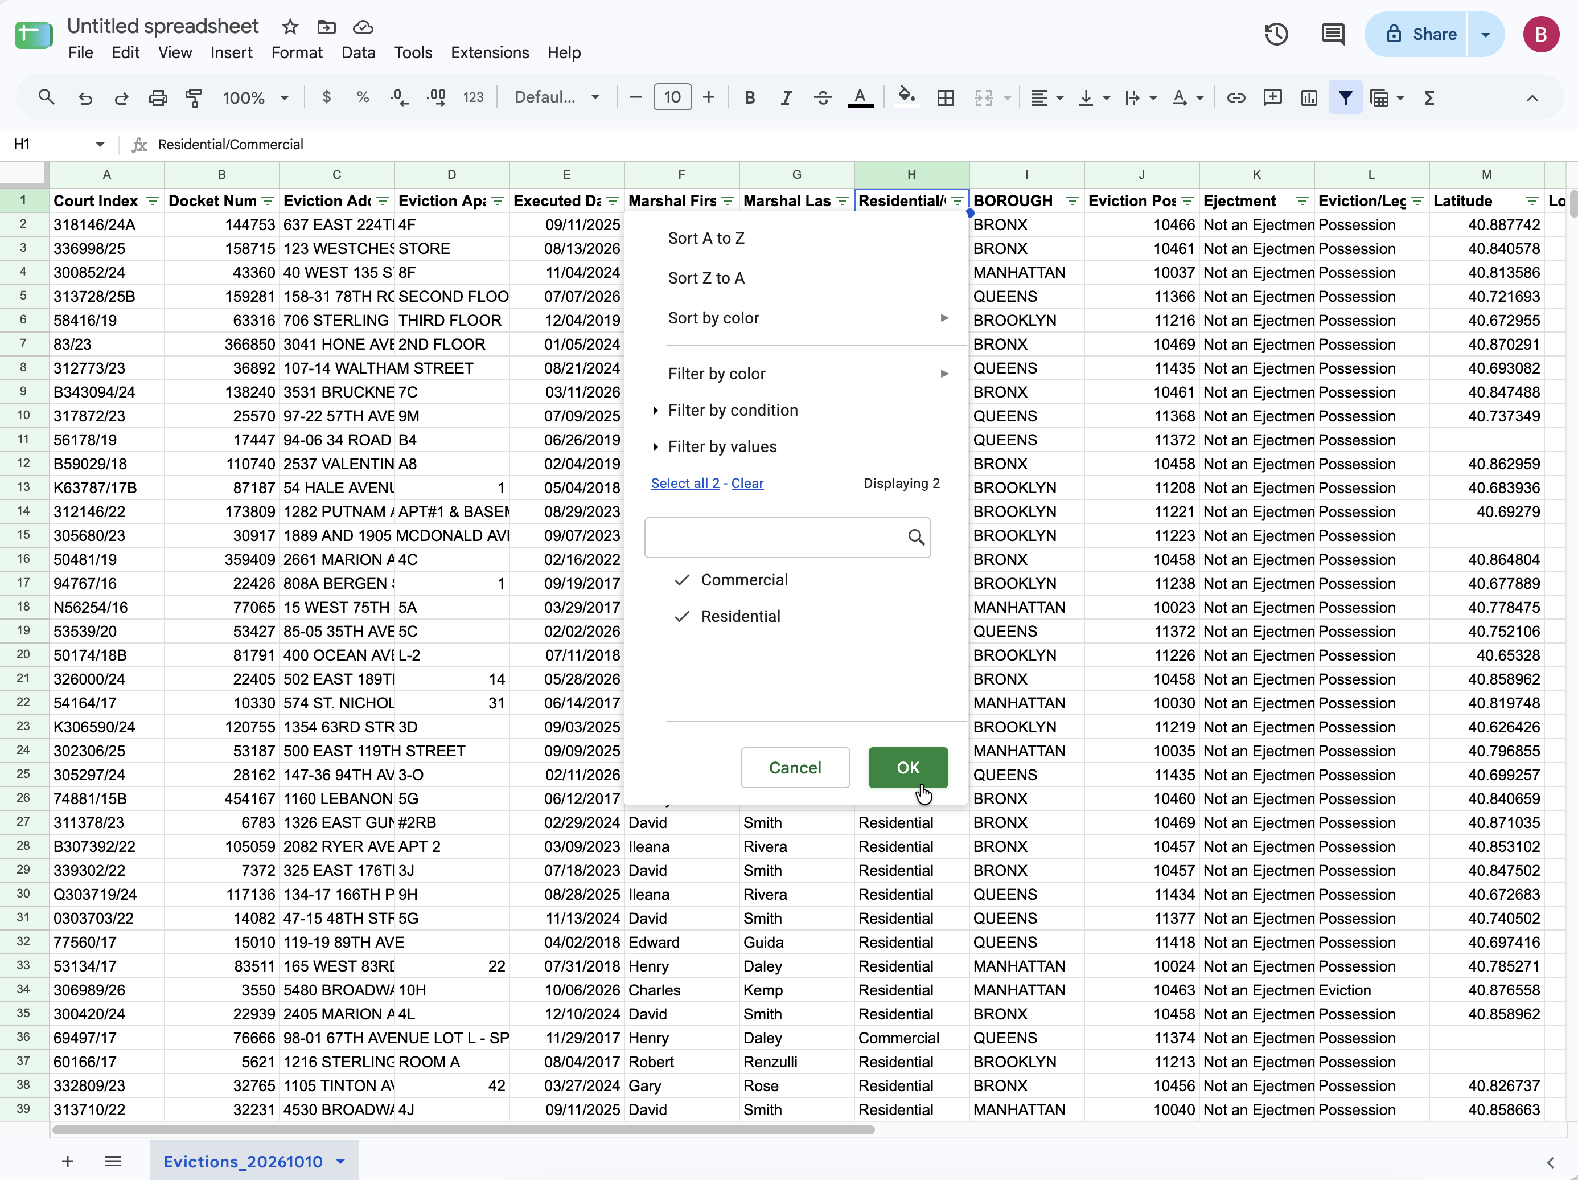Toggle italic formatting

(786, 98)
